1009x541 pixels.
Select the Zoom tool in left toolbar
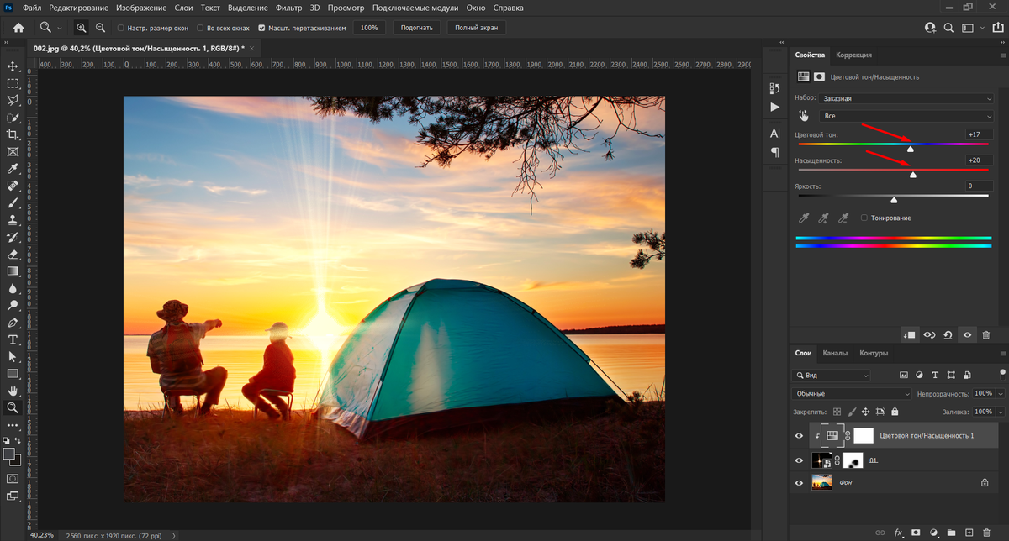pos(13,407)
